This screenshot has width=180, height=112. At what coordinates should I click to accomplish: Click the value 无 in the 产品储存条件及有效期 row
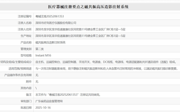tap(37, 75)
